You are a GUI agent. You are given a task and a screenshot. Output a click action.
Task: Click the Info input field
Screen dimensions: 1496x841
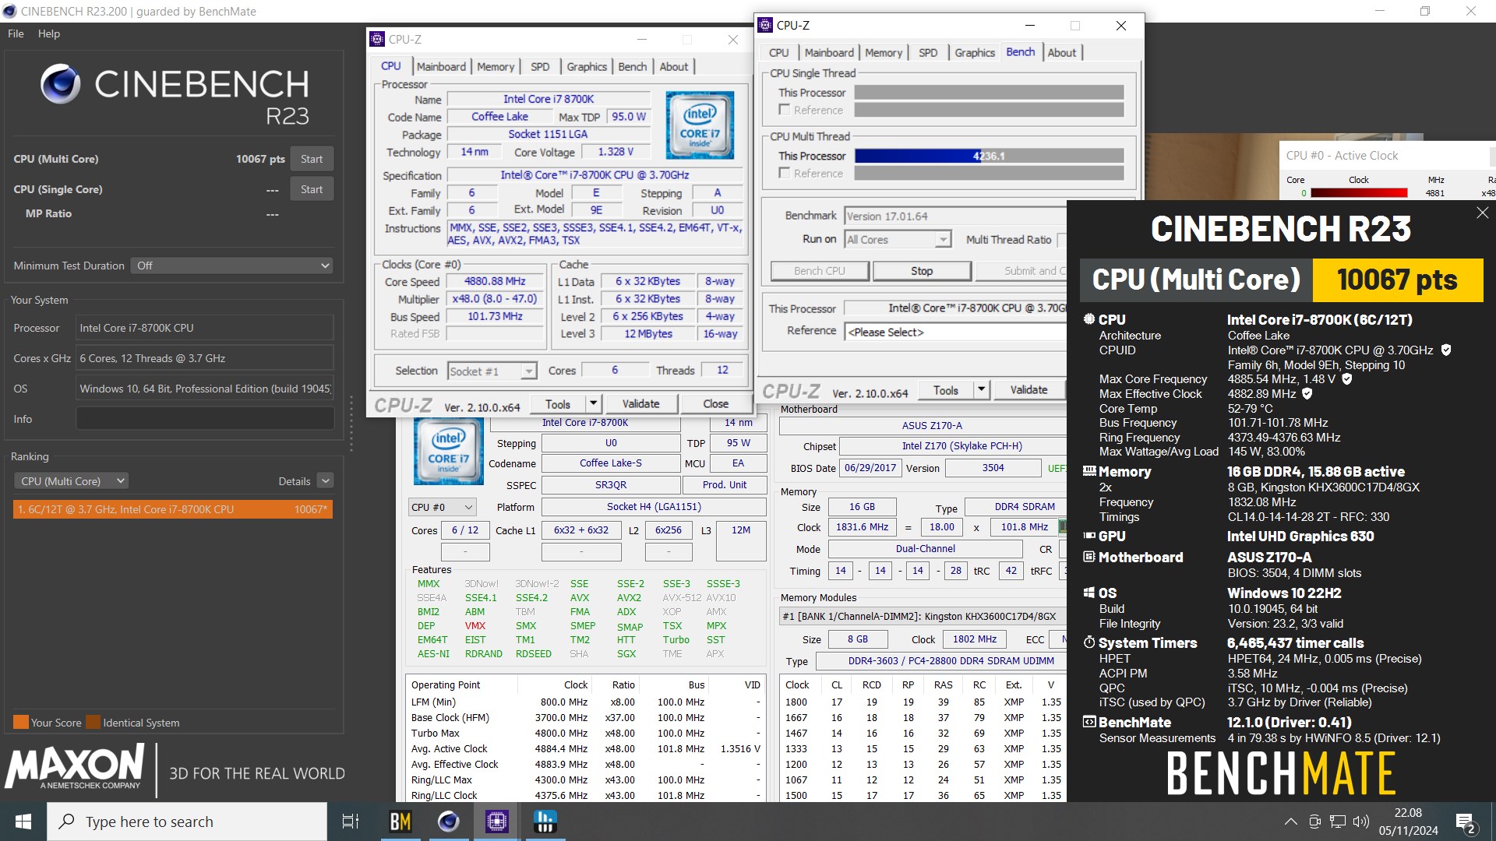tap(205, 419)
